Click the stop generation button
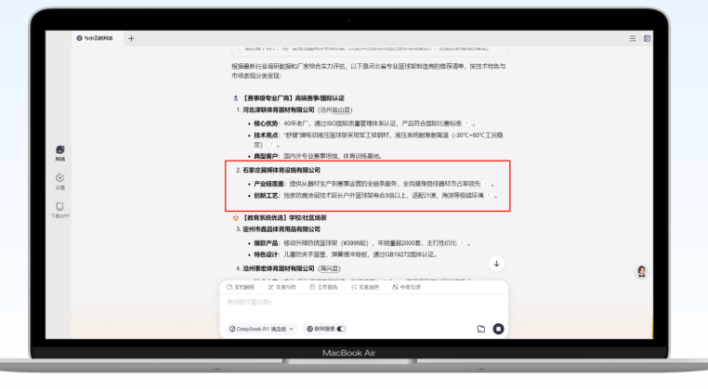 coord(498,329)
